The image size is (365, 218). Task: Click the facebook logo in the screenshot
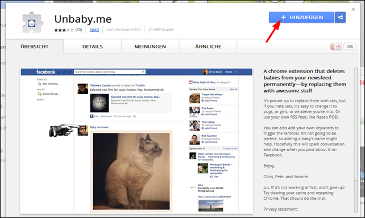45,72
